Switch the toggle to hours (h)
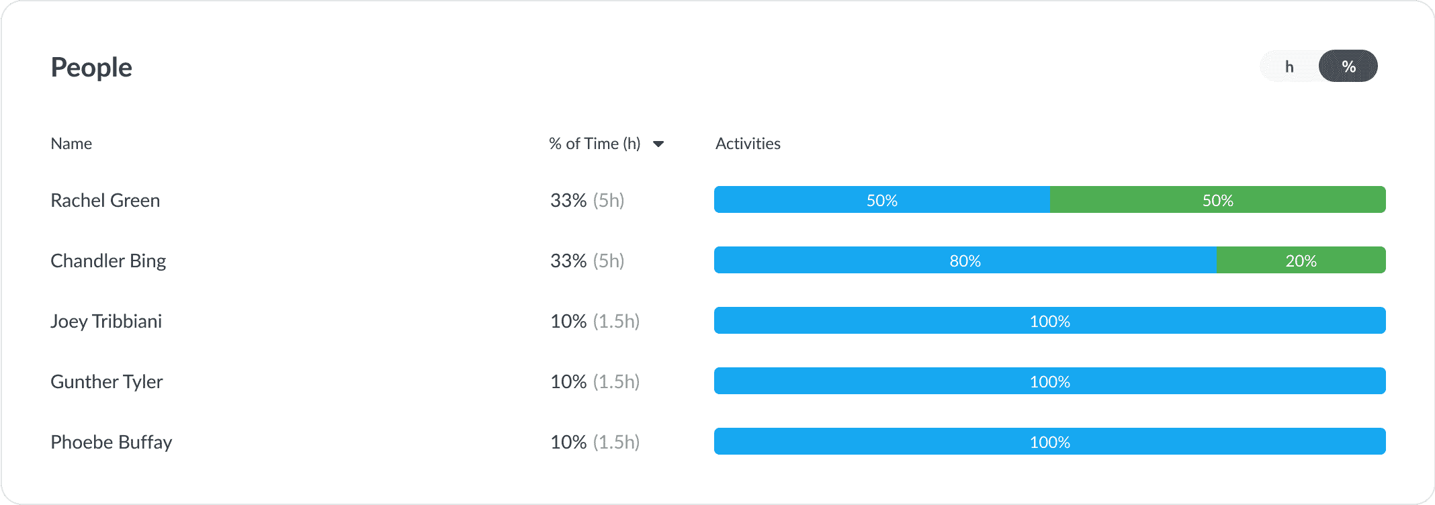 click(1289, 66)
